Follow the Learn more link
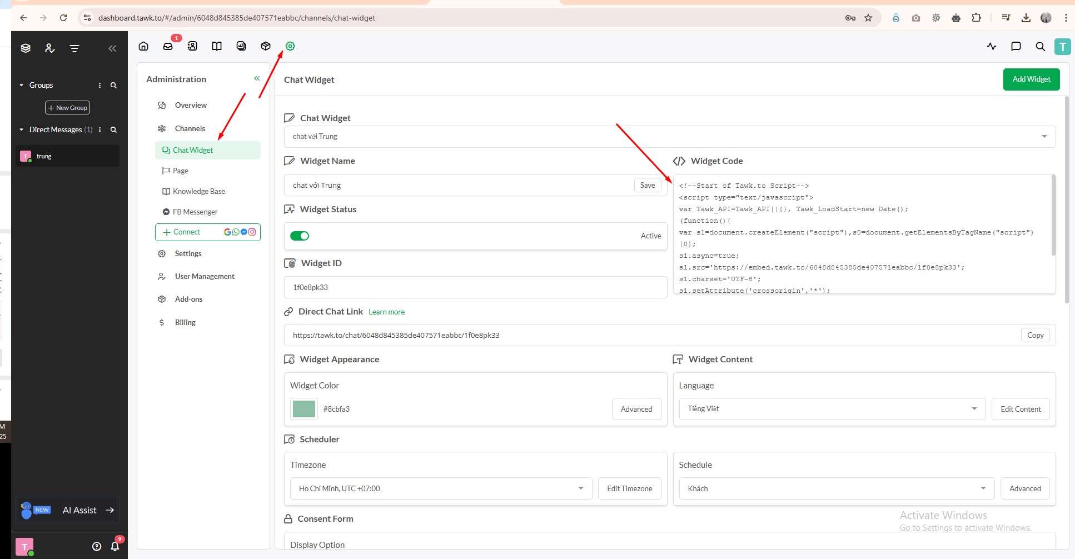 click(386, 312)
